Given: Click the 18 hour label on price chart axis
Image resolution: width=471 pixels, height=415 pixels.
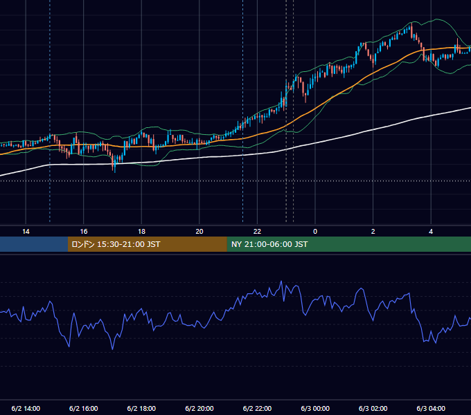Looking at the screenshot, I should pos(141,232).
